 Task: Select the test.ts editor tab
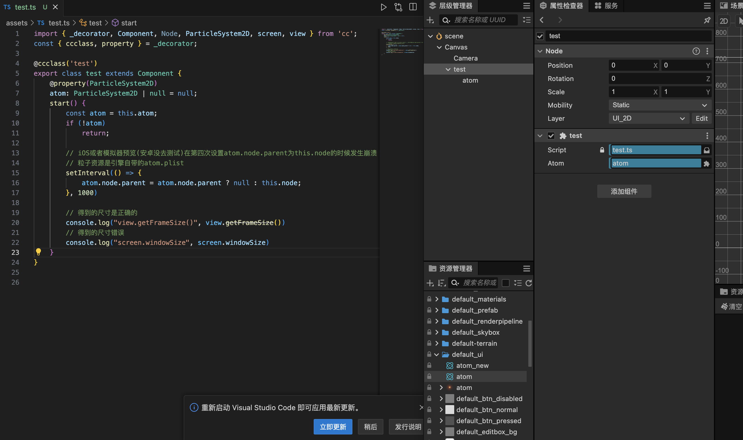[25, 7]
